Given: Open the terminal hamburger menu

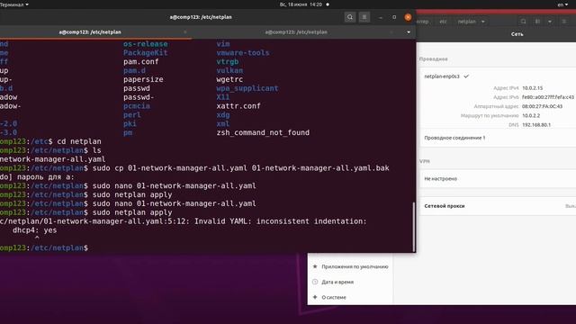Looking at the screenshot, I should 364,17.
